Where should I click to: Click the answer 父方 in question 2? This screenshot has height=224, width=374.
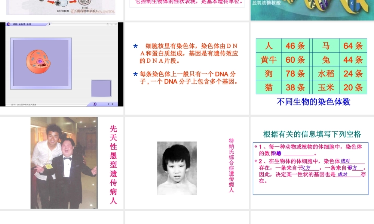tap(306, 168)
